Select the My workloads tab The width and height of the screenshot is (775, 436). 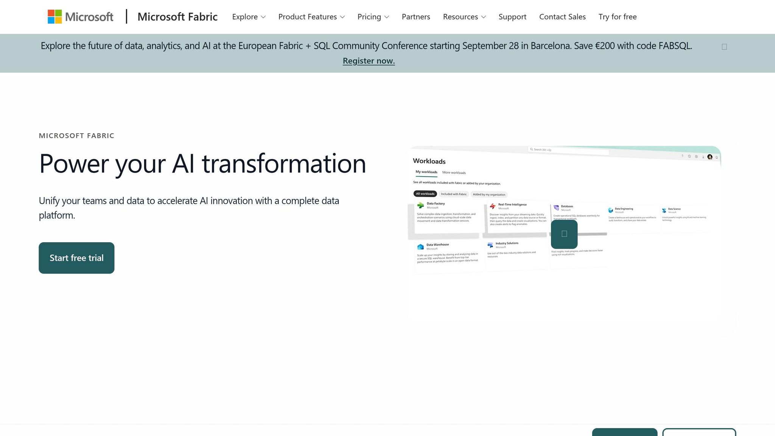pyautogui.click(x=426, y=172)
